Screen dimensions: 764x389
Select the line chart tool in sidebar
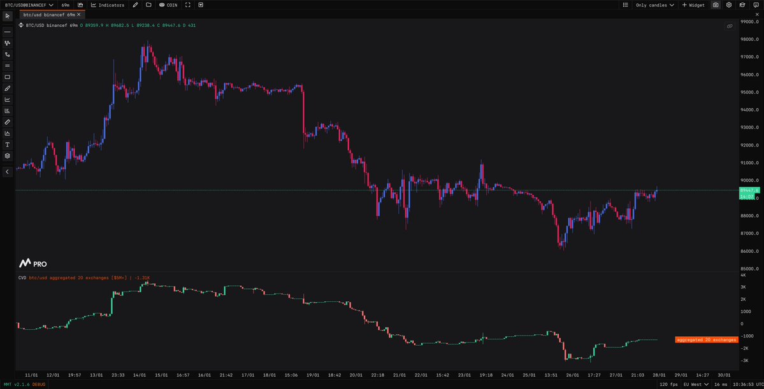pyautogui.click(x=7, y=99)
